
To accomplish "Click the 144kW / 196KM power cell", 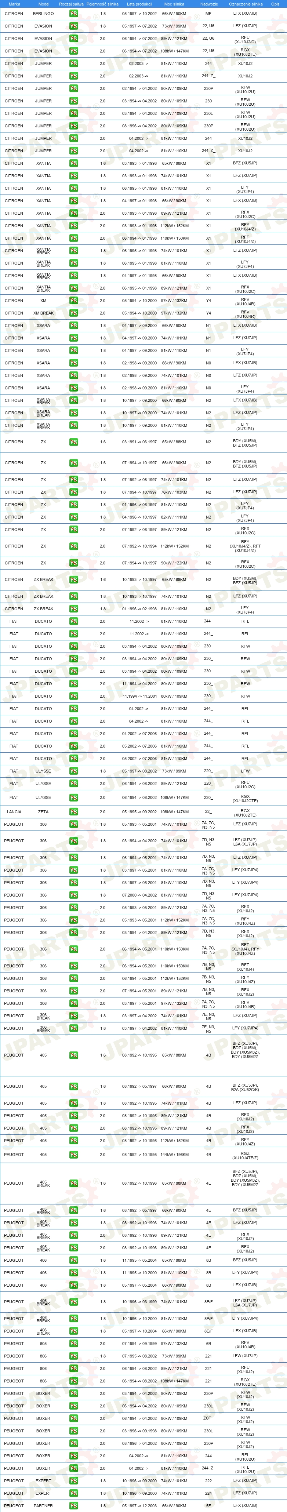I will (x=174, y=1155).
